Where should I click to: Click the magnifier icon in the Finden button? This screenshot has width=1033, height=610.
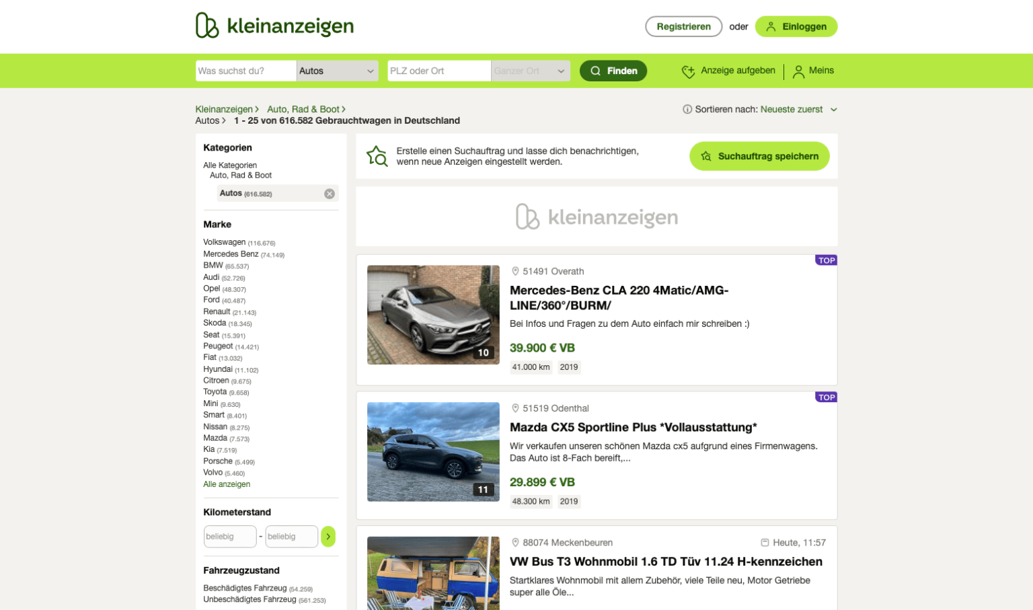(x=596, y=71)
